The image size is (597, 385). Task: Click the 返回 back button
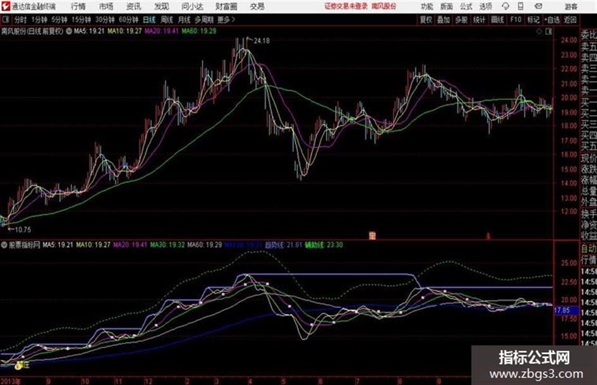point(570,20)
